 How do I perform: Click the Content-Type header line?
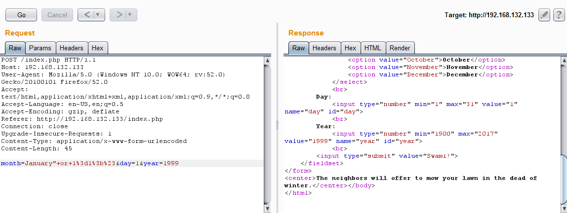click(94, 141)
